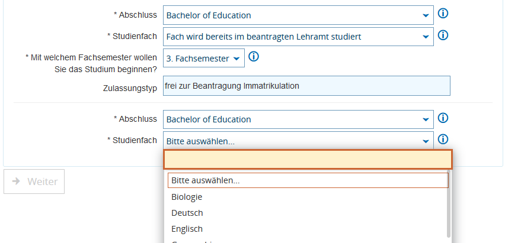Open the 3. Fachsemester dropdown
The height and width of the screenshot is (243, 505).
coord(203,59)
